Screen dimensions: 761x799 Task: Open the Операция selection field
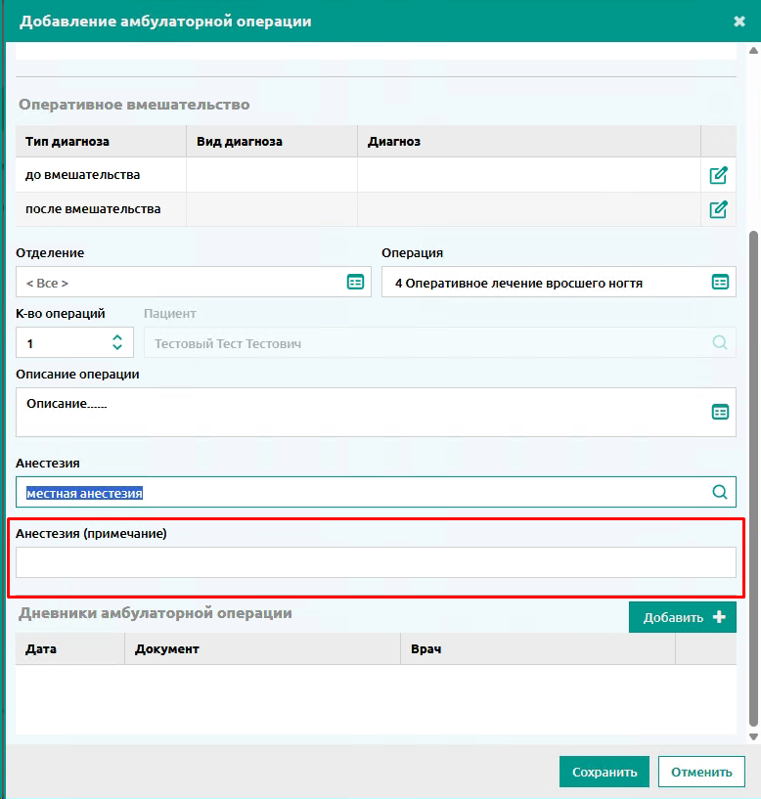[x=559, y=282]
